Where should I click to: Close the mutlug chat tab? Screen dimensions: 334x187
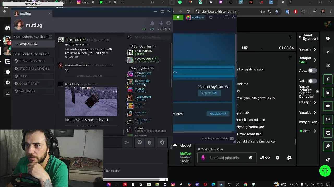tap(49, 14)
